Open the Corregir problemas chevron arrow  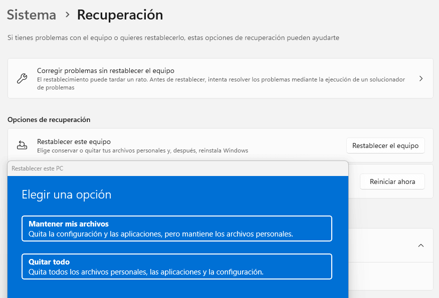point(421,78)
